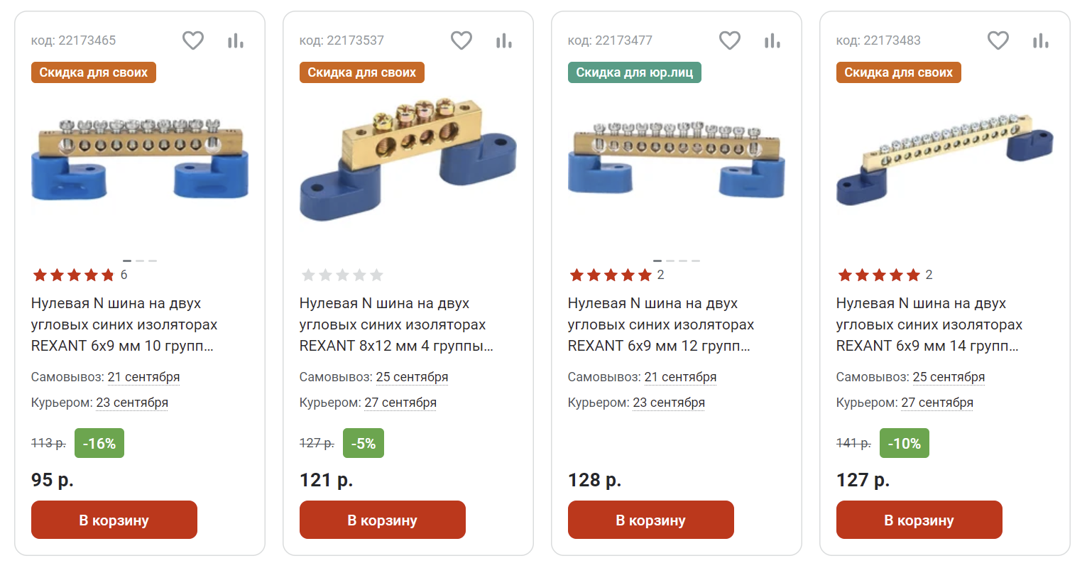1087x568 pixels.
Task: Open courier date "27 сентября" on the second card
Action: click(x=400, y=403)
